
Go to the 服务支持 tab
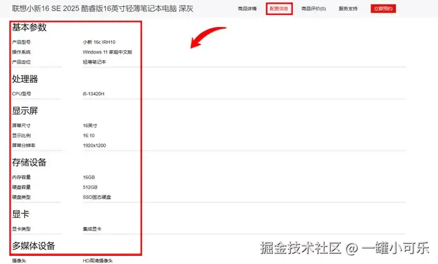click(x=348, y=9)
